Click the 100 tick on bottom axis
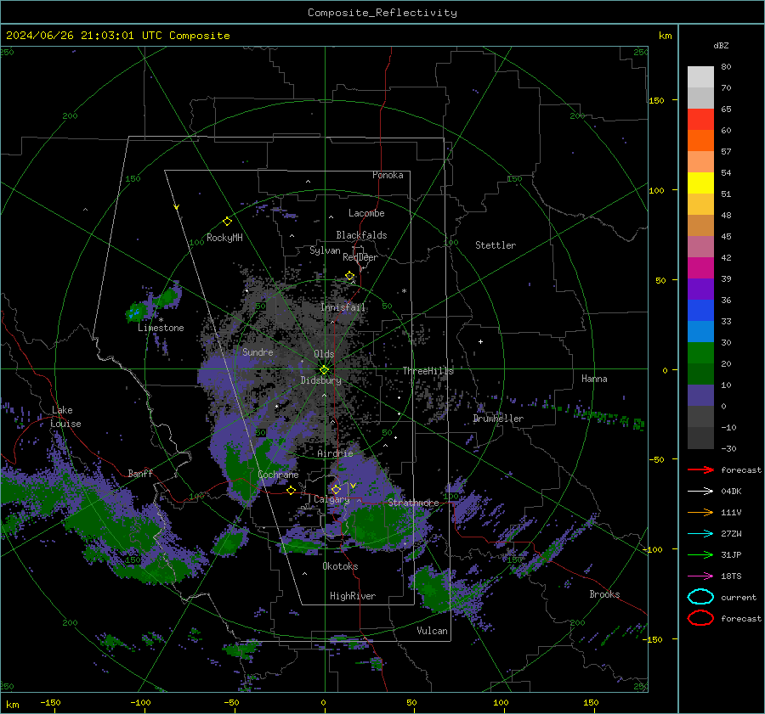The image size is (765, 714). pyautogui.click(x=501, y=702)
